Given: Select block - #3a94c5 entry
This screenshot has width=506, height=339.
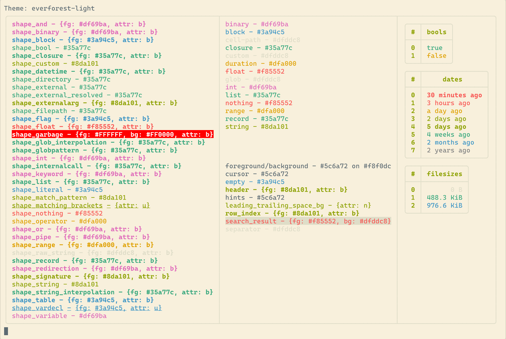Looking at the screenshot, I should tap(255, 32).
